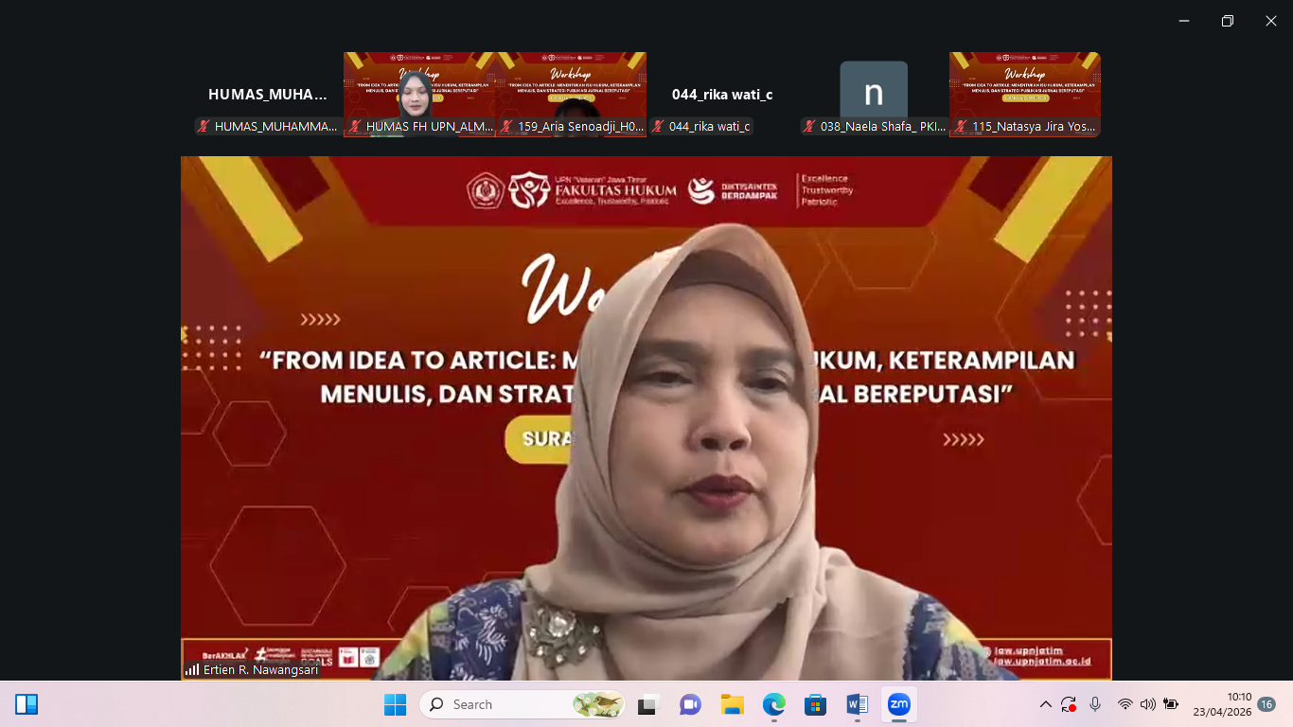Open the Teams chat taskbar icon

(690, 704)
